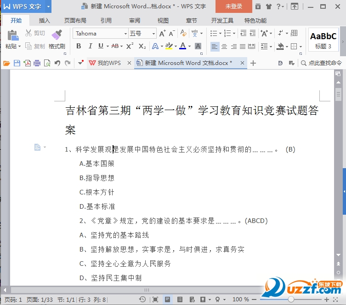Image resolution: width=346 pixels, height=305 pixels.
Task: Switch to the 页面布局 ribbon tab
Action: [x=75, y=21]
